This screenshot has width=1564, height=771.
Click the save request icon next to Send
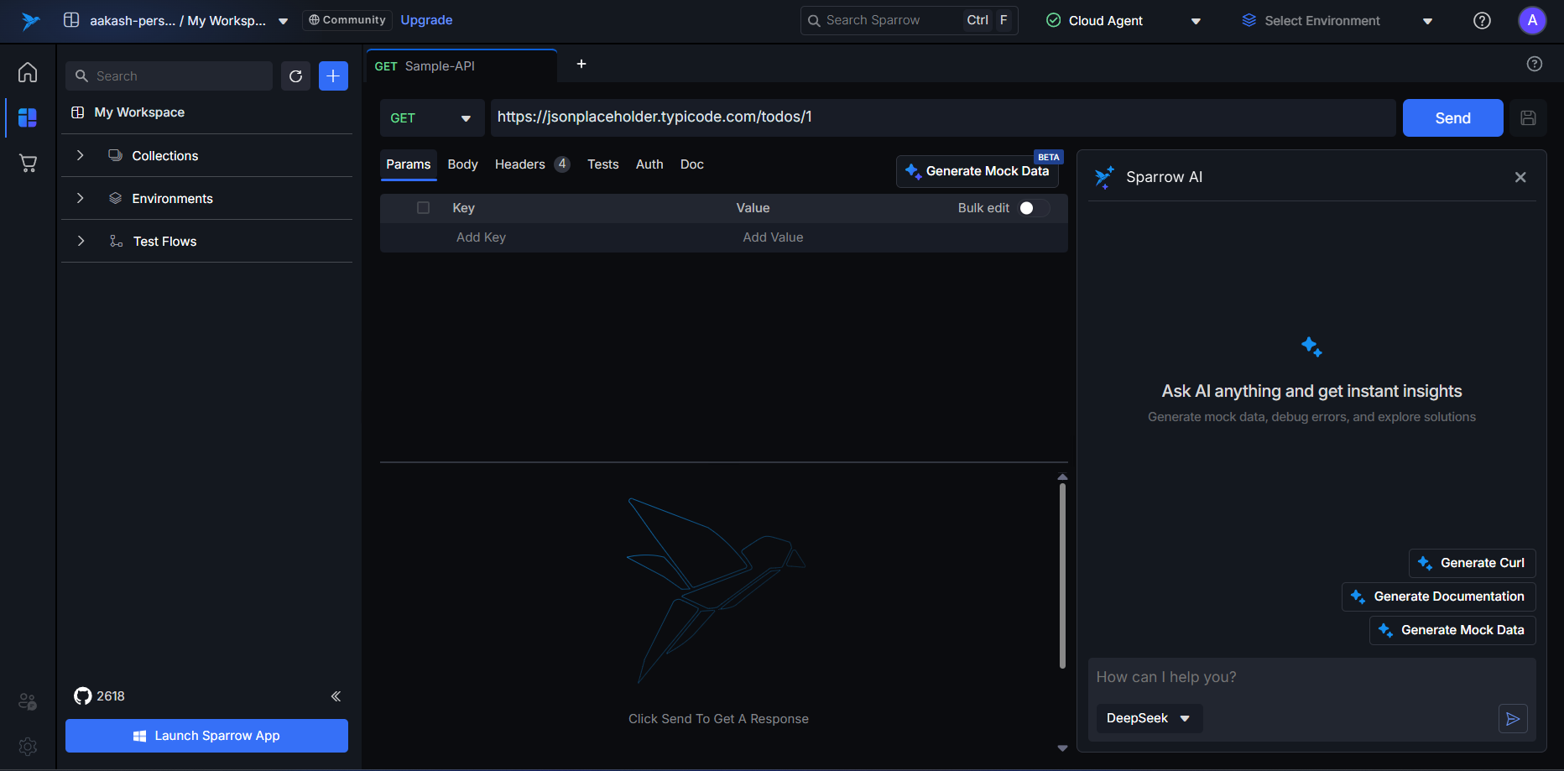coord(1528,118)
